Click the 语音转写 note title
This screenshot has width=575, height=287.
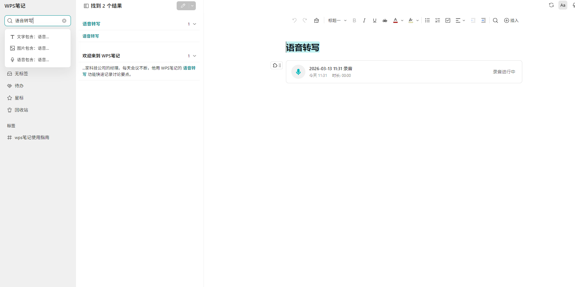coord(303,48)
